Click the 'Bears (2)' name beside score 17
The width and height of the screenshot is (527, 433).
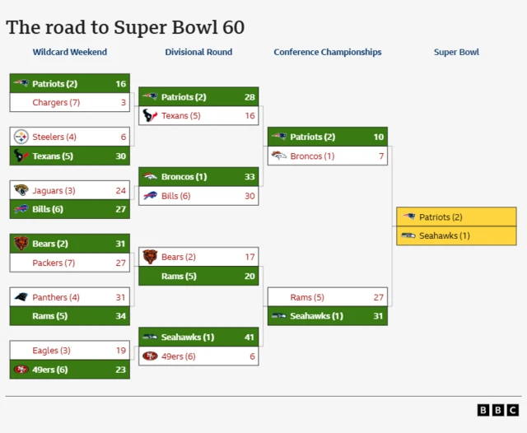point(179,257)
